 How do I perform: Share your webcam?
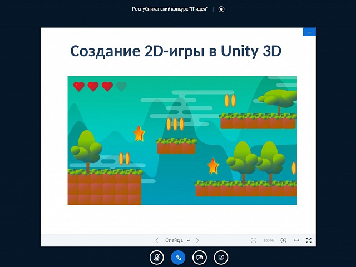[199, 257]
